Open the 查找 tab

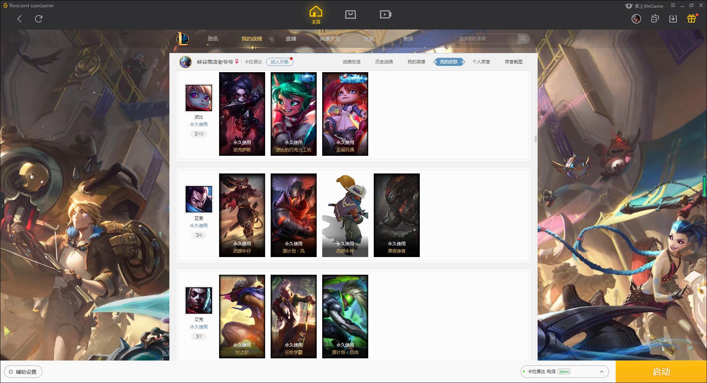click(x=408, y=39)
